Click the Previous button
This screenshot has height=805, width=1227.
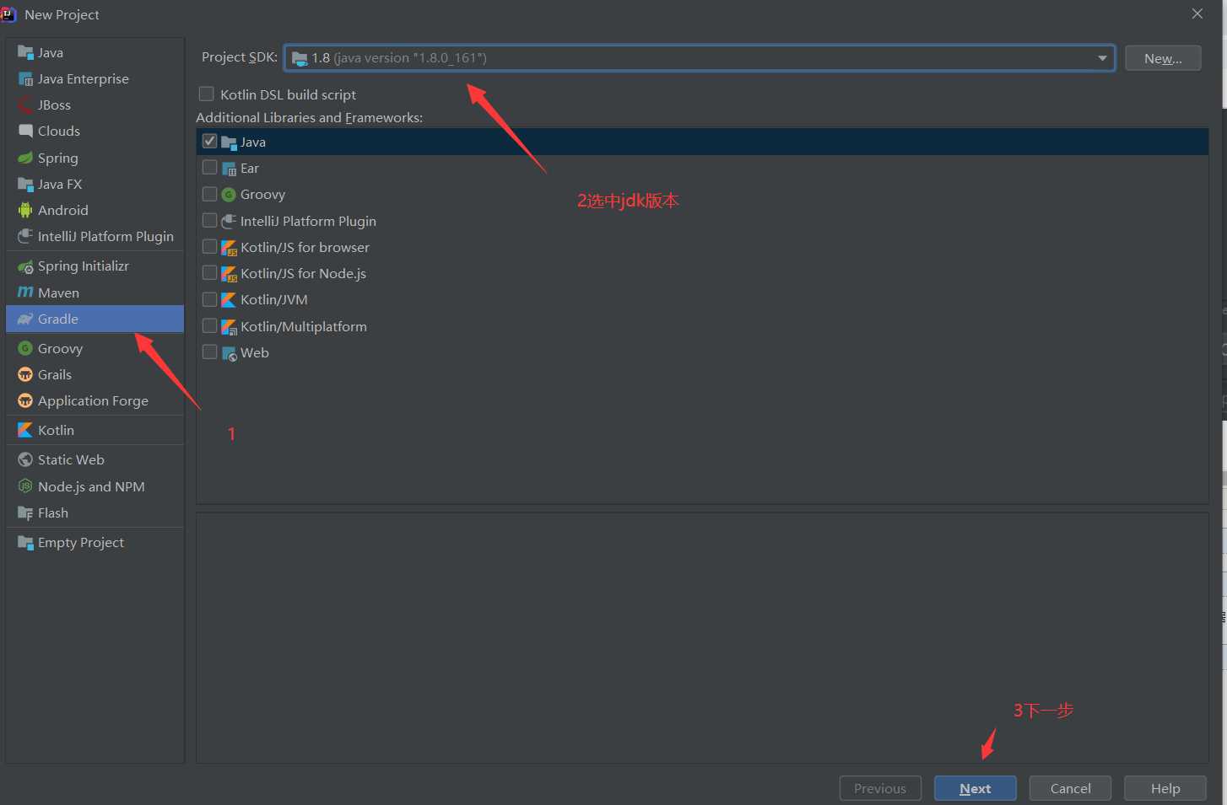click(880, 788)
